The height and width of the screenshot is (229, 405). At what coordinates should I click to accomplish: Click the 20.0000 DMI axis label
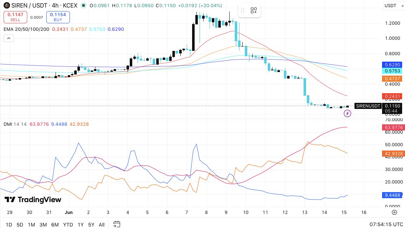point(394,182)
